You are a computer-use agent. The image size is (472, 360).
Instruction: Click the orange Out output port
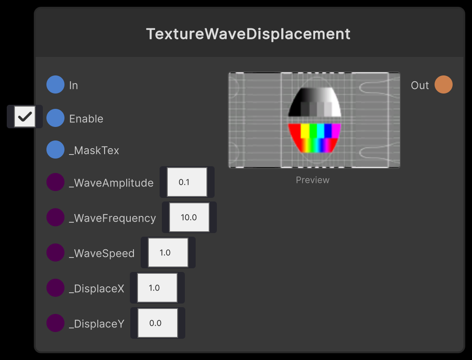443,84
